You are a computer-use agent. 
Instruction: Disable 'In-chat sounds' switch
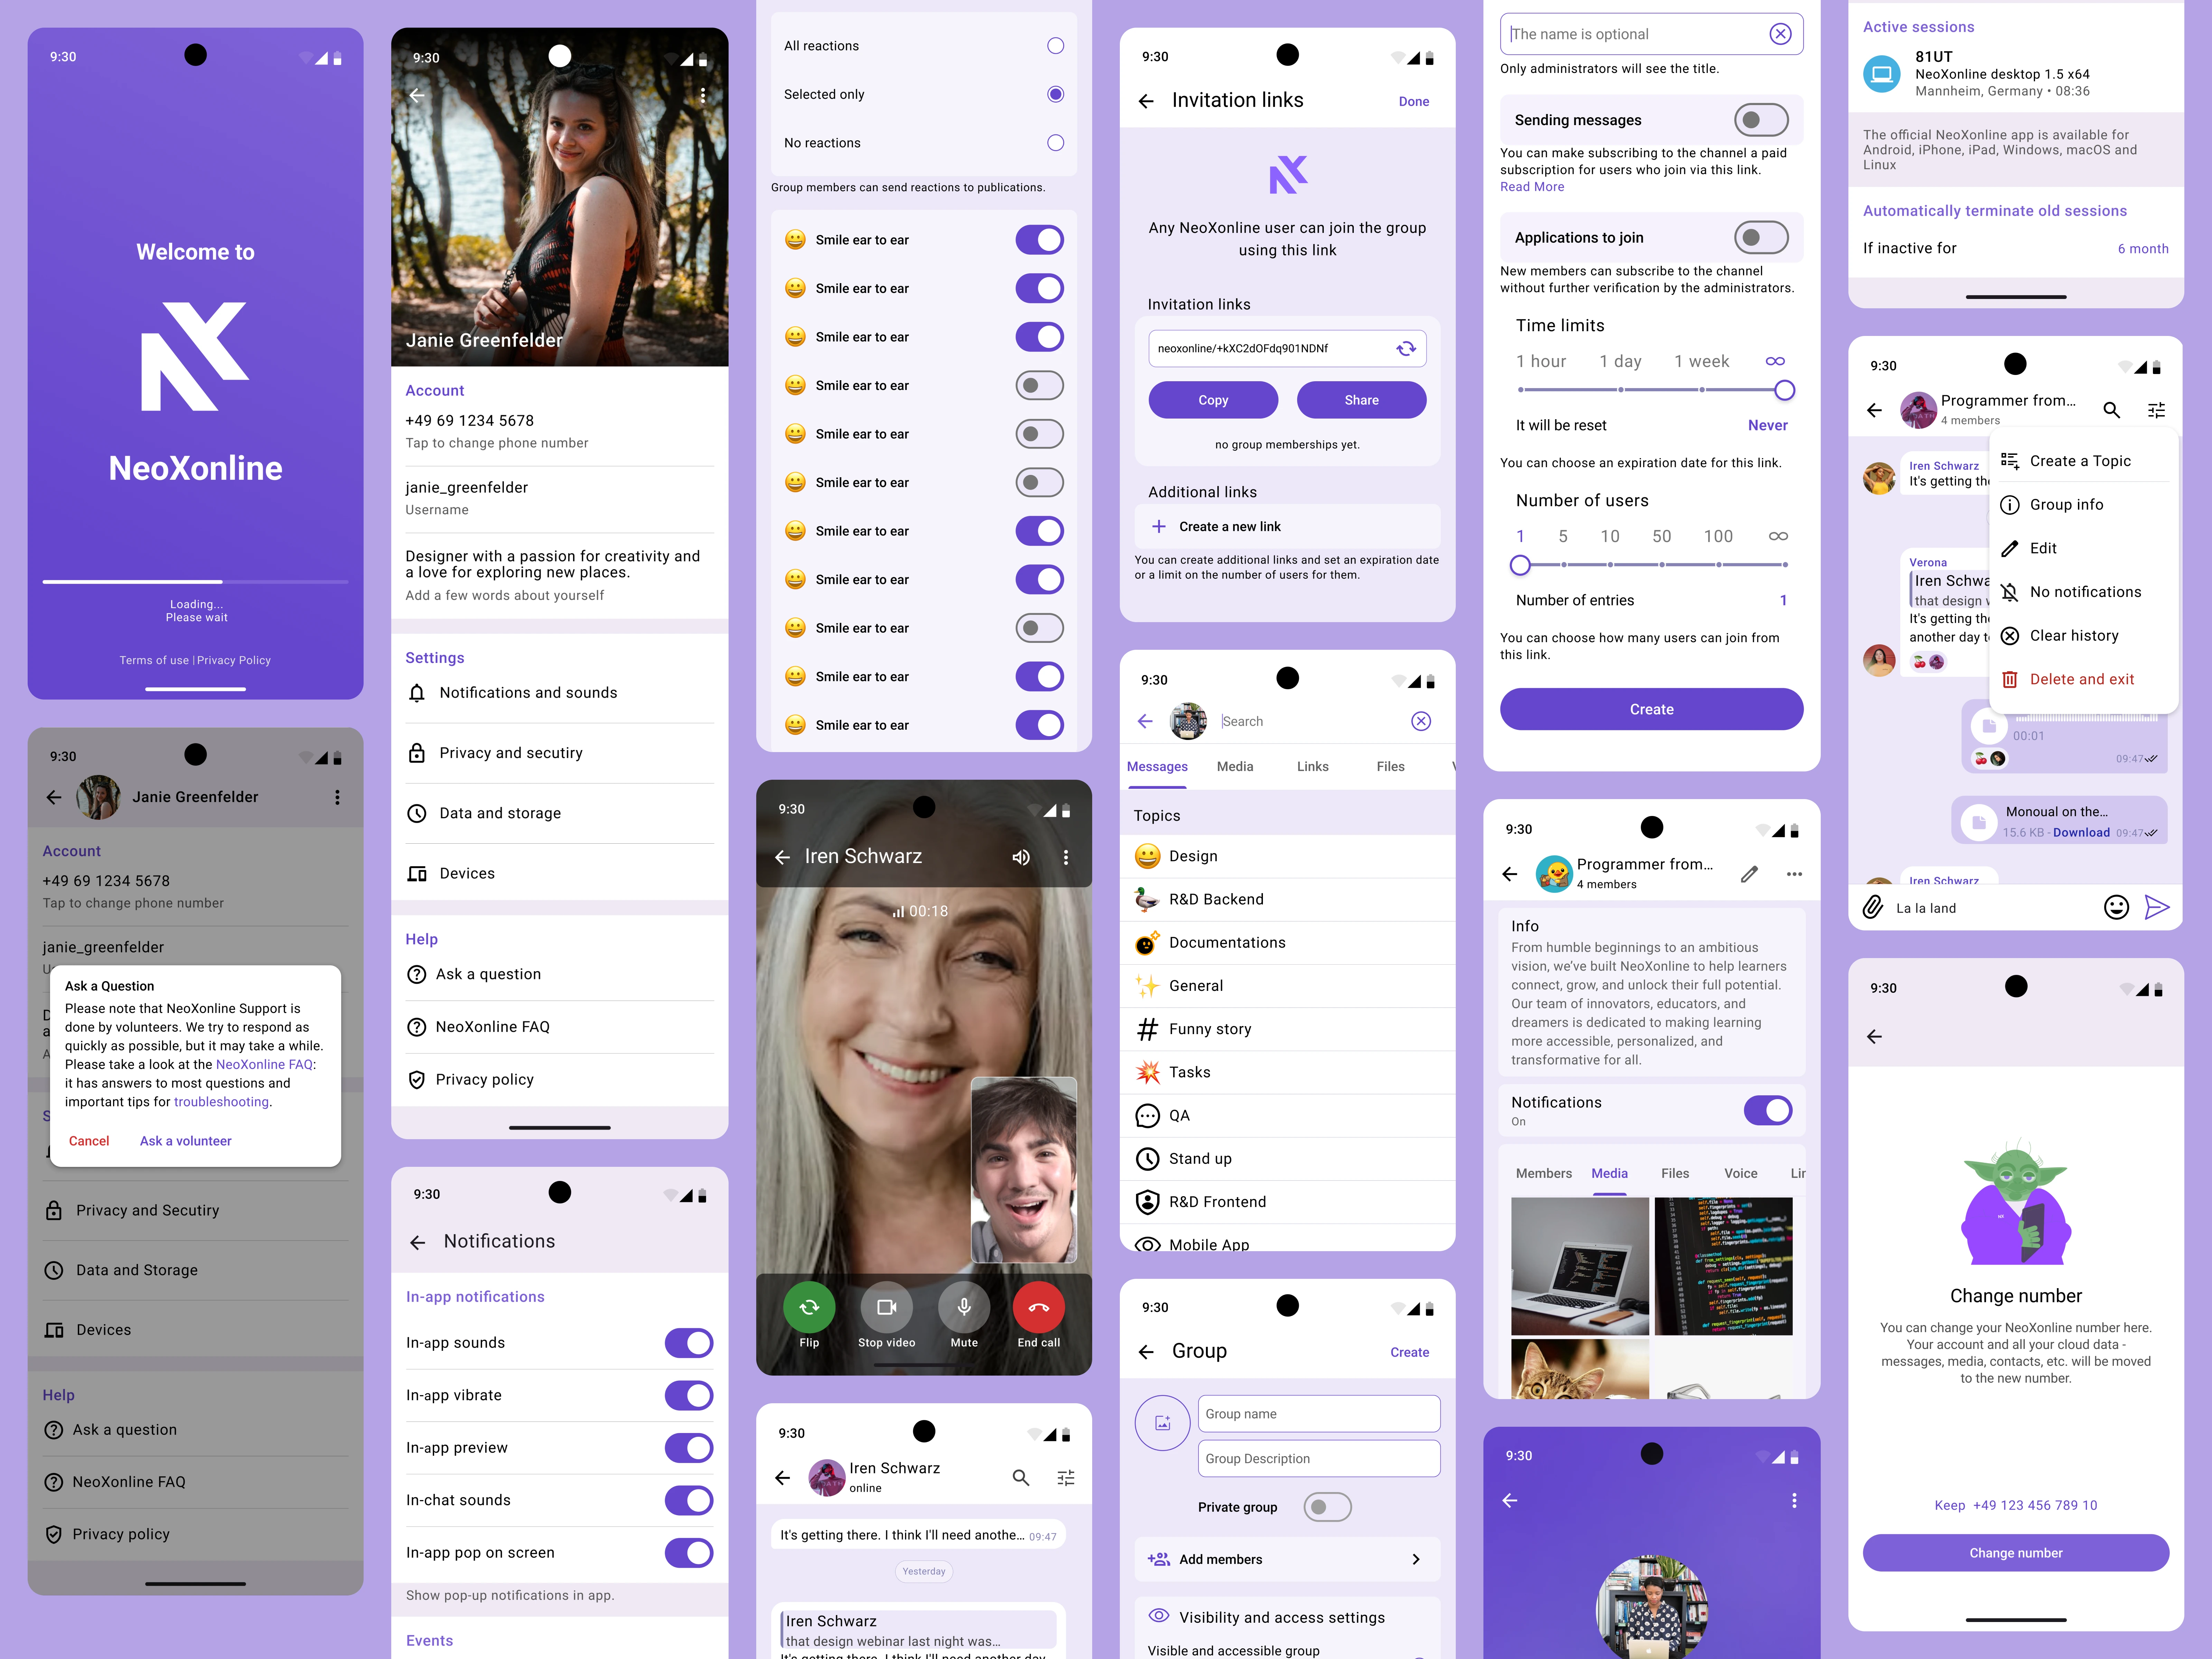click(689, 1500)
